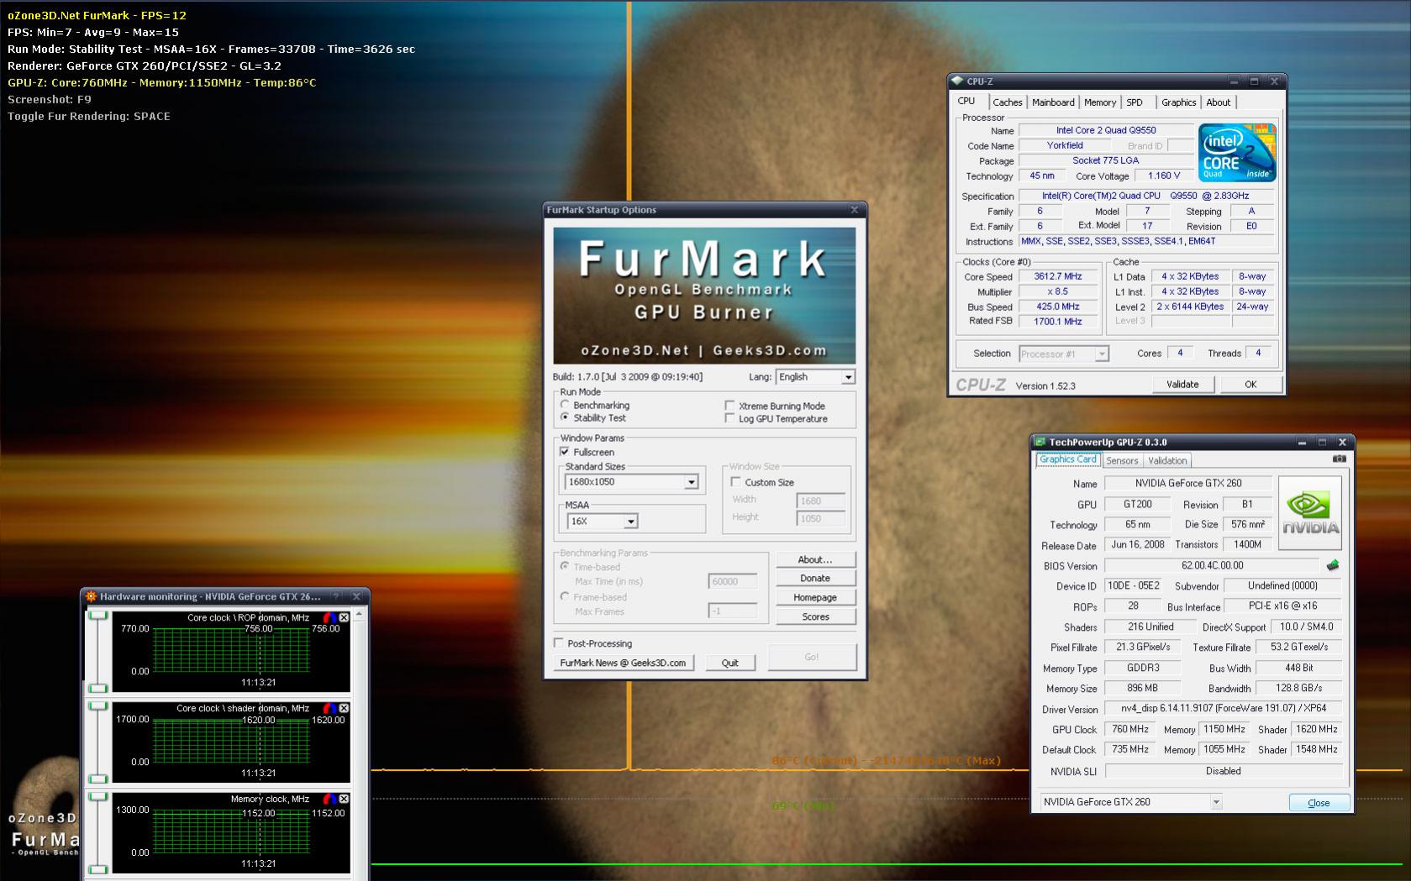1411x881 pixels.
Task: Tick the Custom Size checkbox
Action: coord(736,482)
